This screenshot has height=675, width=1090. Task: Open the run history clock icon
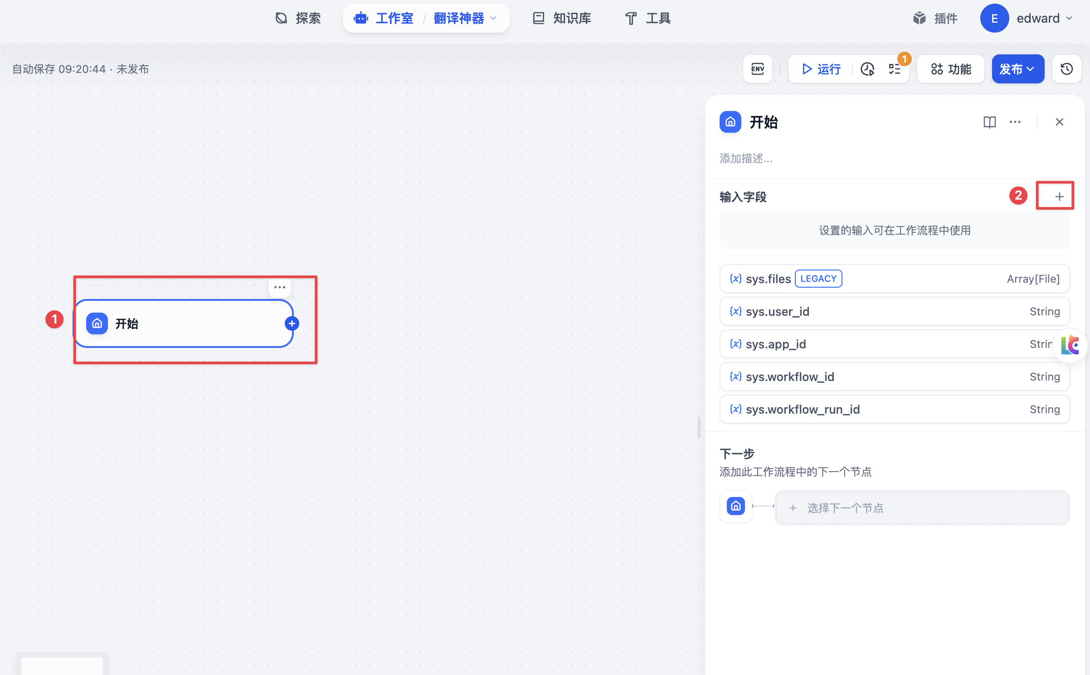[867, 69]
